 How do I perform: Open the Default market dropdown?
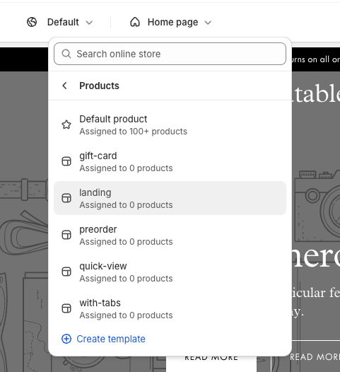pos(59,23)
